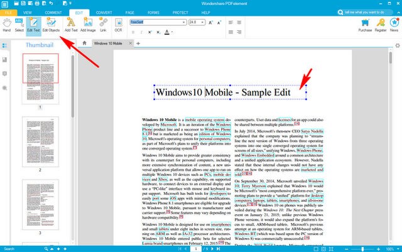Select the Hand tool
The image size is (402, 252).
pyautogui.click(x=7, y=25)
